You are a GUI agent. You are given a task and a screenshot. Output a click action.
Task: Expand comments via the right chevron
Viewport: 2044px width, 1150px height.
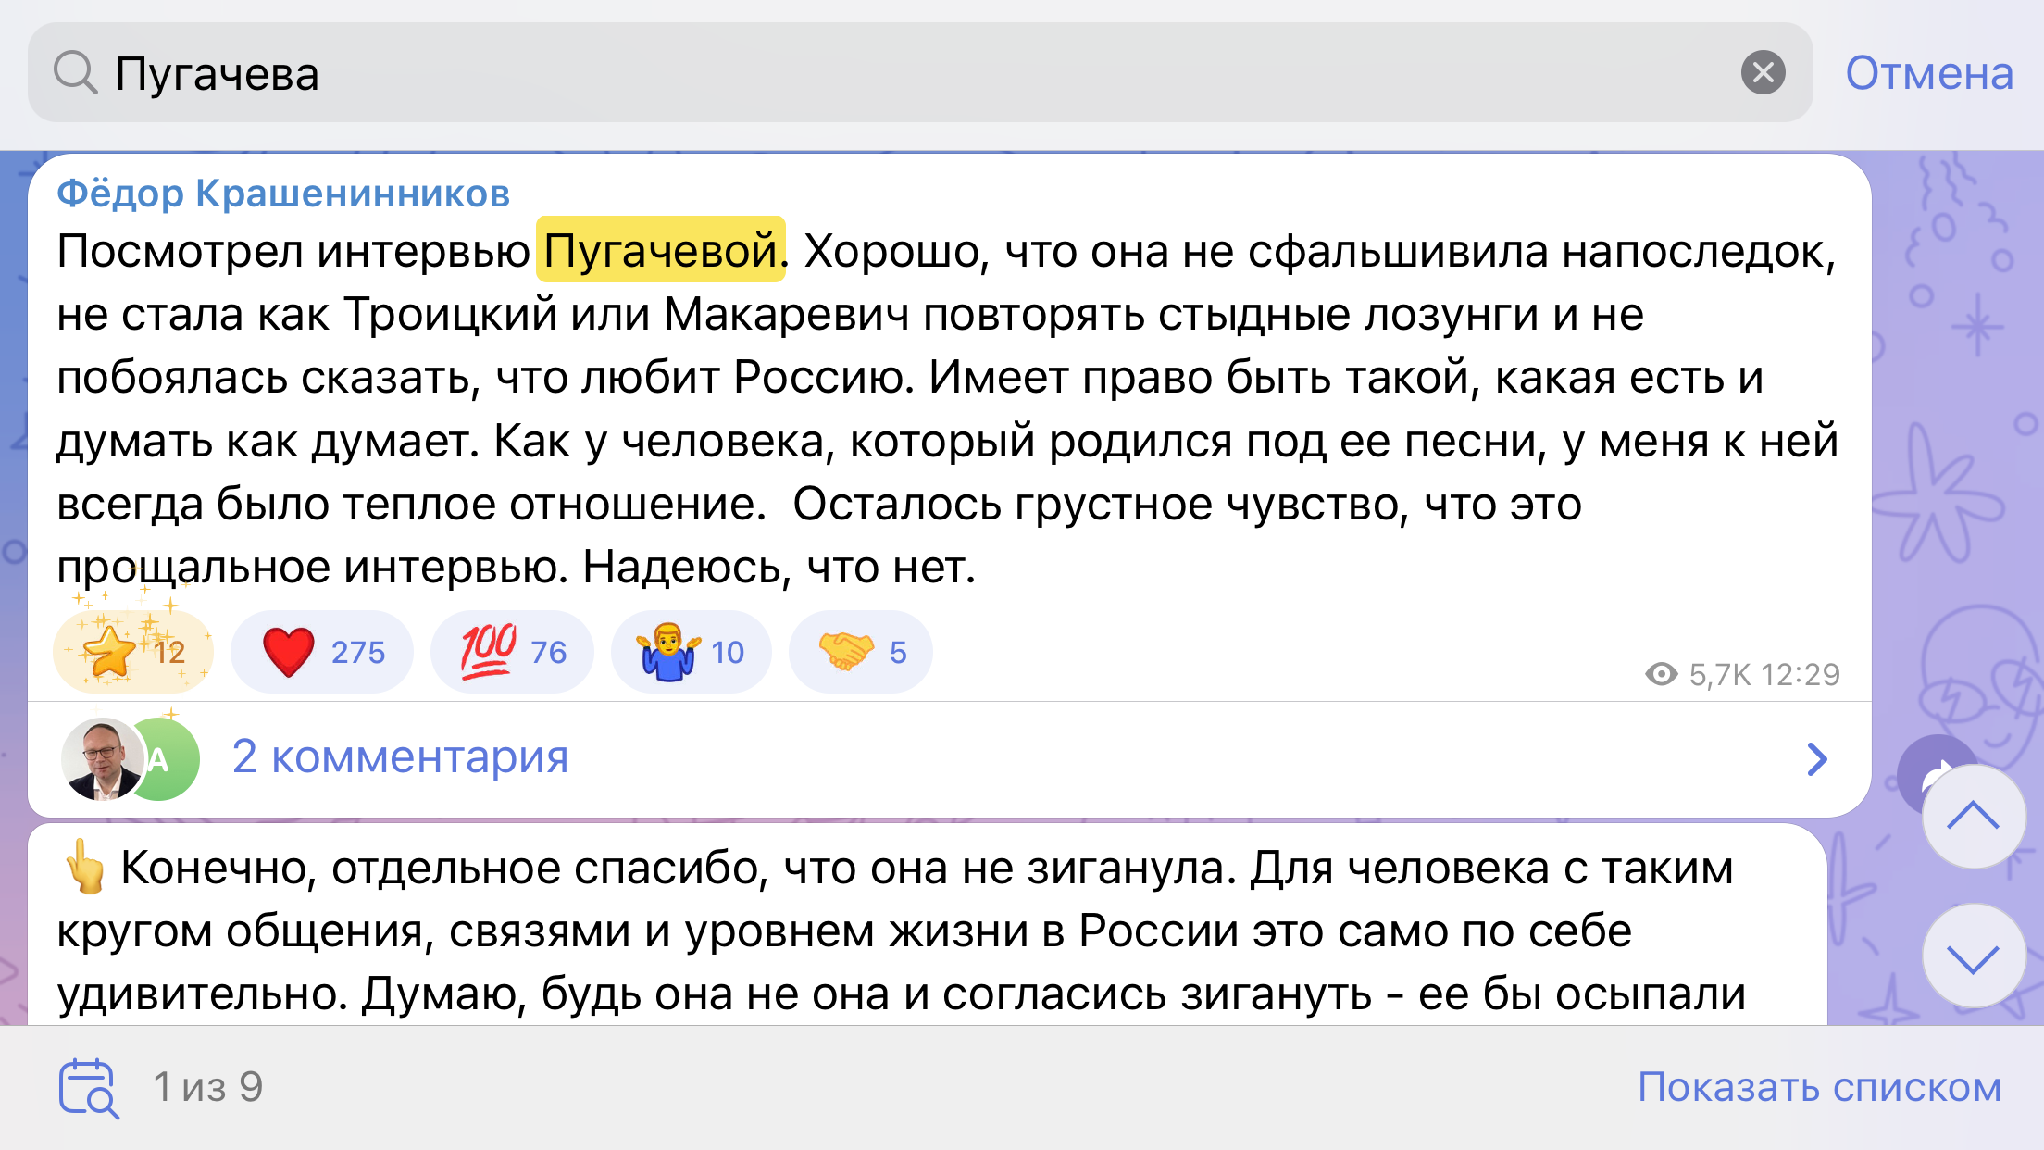pyautogui.click(x=1817, y=759)
